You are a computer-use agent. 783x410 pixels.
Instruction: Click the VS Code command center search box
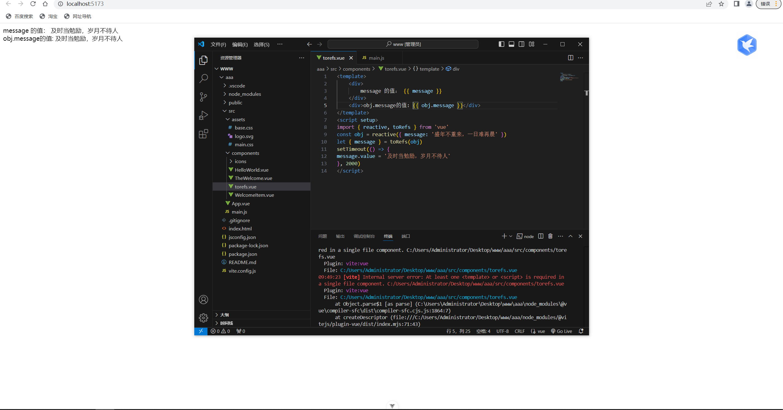403,44
